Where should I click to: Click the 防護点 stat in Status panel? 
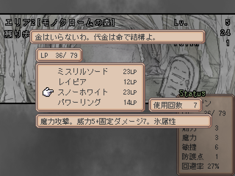click(200, 157)
